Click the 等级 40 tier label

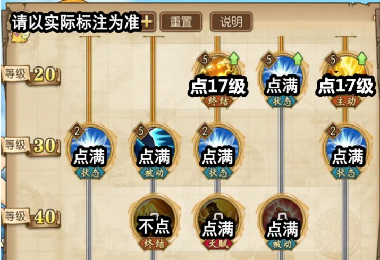pyautogui.click(x=30, y=216)
